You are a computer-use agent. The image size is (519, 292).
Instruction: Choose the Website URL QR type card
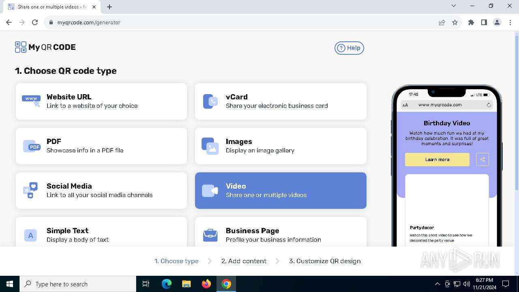[101, 101]
